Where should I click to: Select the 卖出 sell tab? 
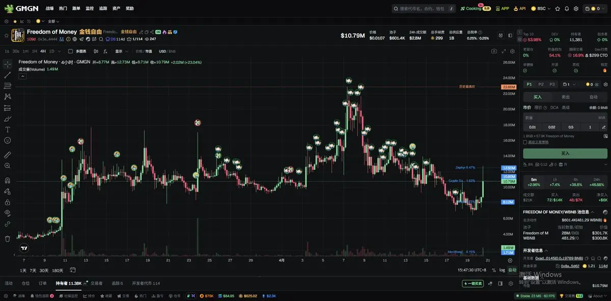tap(566, 97)
